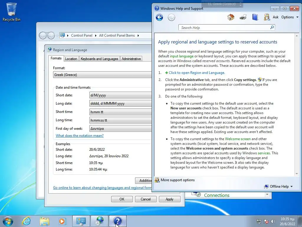Screen dimensions: 302x227
Task: Open the Keyboards and Languages tab
Action: pos(99,59)
